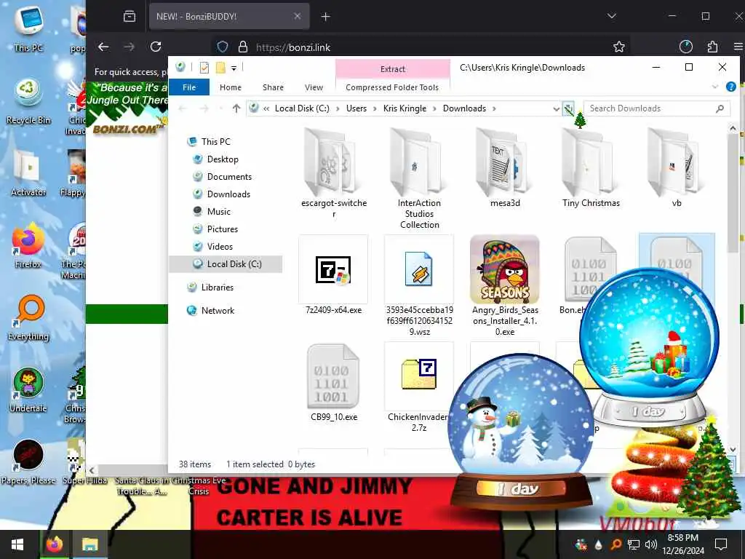Open Everything desktop shortcut
This screenshot has width=745, height=559.
coord(28,317)
